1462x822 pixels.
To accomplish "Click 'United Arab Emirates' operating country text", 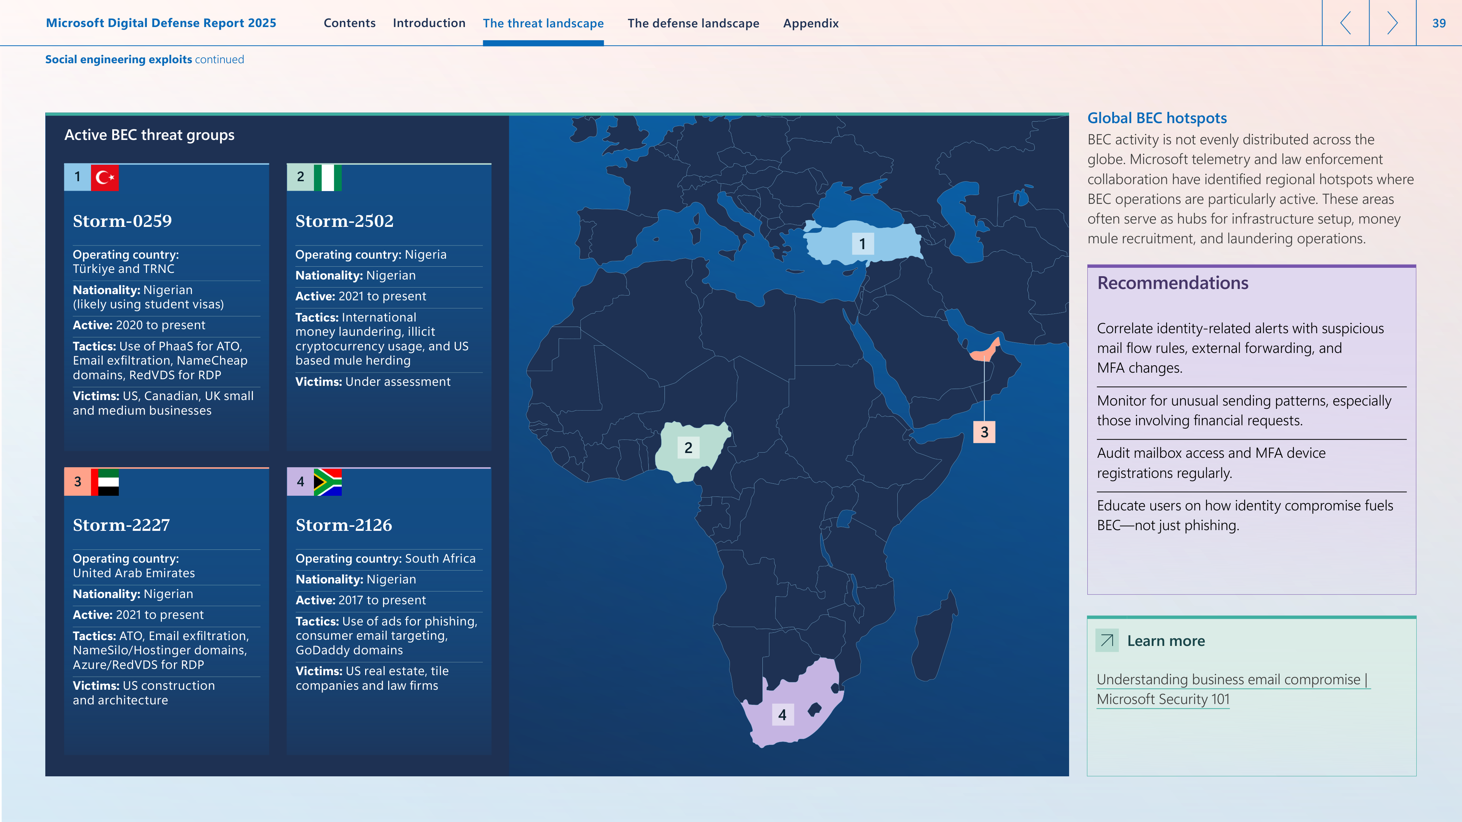I will coord(134,573).
